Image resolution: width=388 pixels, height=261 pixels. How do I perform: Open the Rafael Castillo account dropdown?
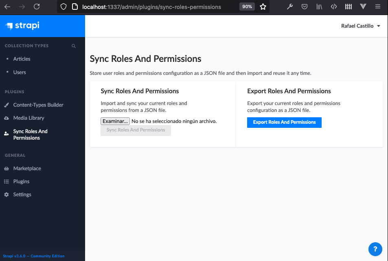click(x=361, y=26)
